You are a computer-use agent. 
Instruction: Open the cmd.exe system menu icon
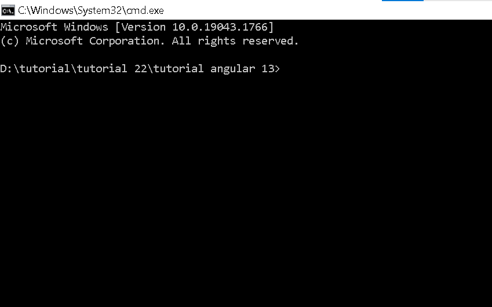[8, 10]
